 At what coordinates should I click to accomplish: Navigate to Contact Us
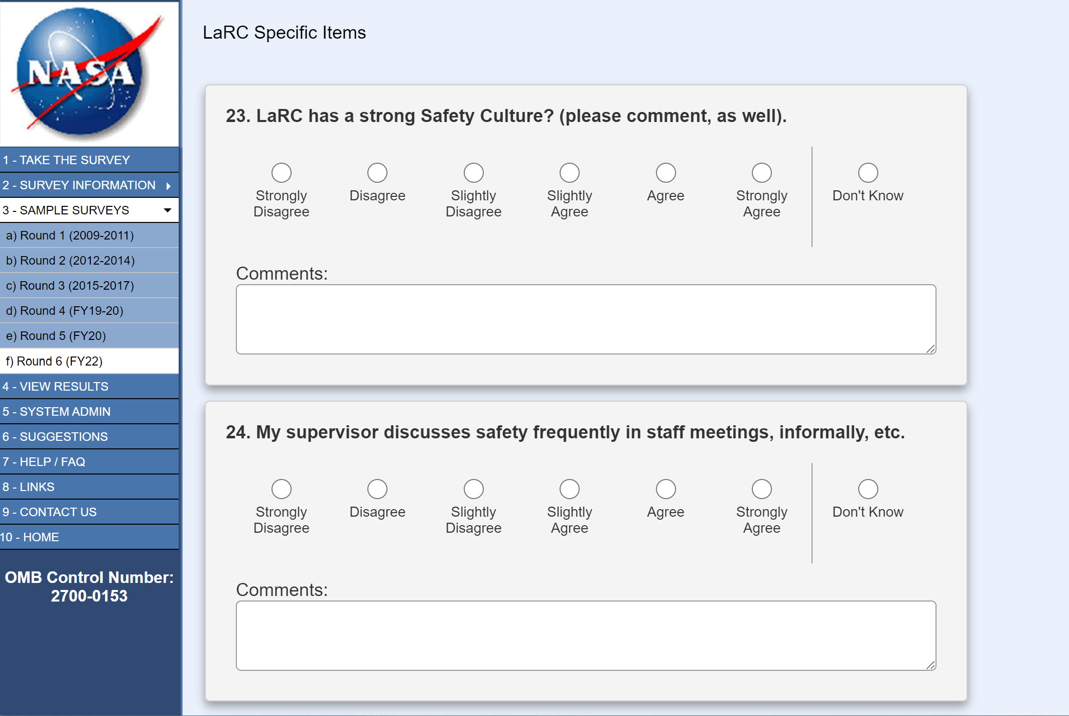tap(50, 512)
